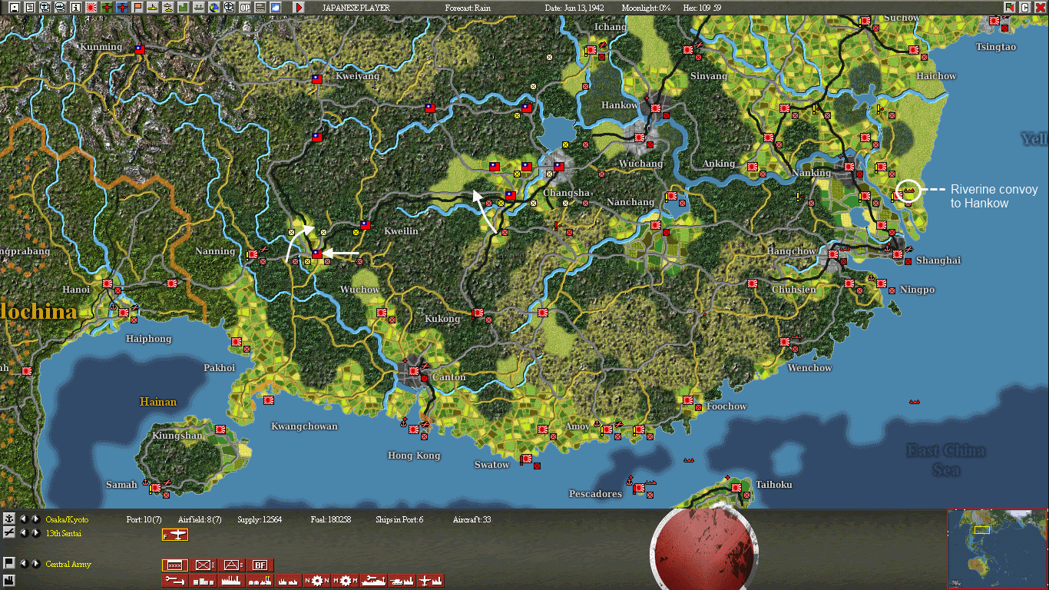Go to next base after Osaka/Kyoto
The image size is (1049, 590).
coord(35,519)
